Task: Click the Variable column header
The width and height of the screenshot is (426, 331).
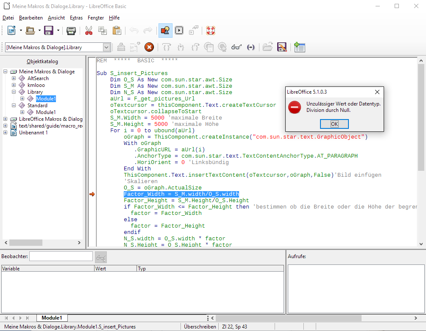Action: pos(48,269)
